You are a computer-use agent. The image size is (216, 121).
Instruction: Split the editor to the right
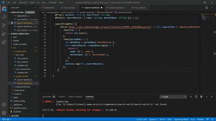coord(207,8)
